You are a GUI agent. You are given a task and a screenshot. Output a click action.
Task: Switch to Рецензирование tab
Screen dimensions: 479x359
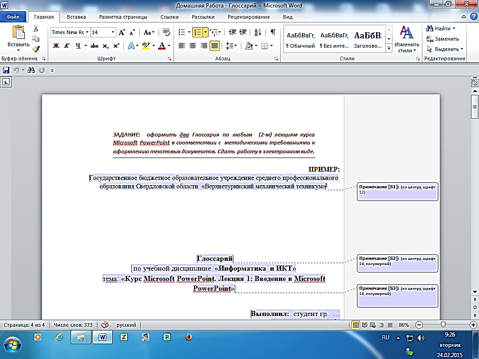(249, 17)
